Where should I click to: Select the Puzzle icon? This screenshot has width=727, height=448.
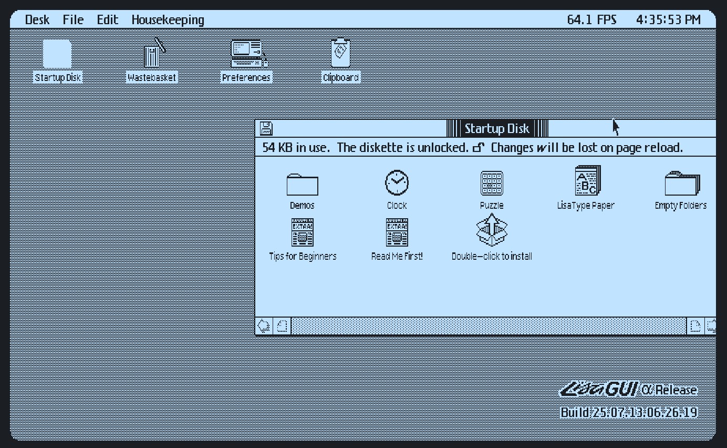[x=492, y=184]
